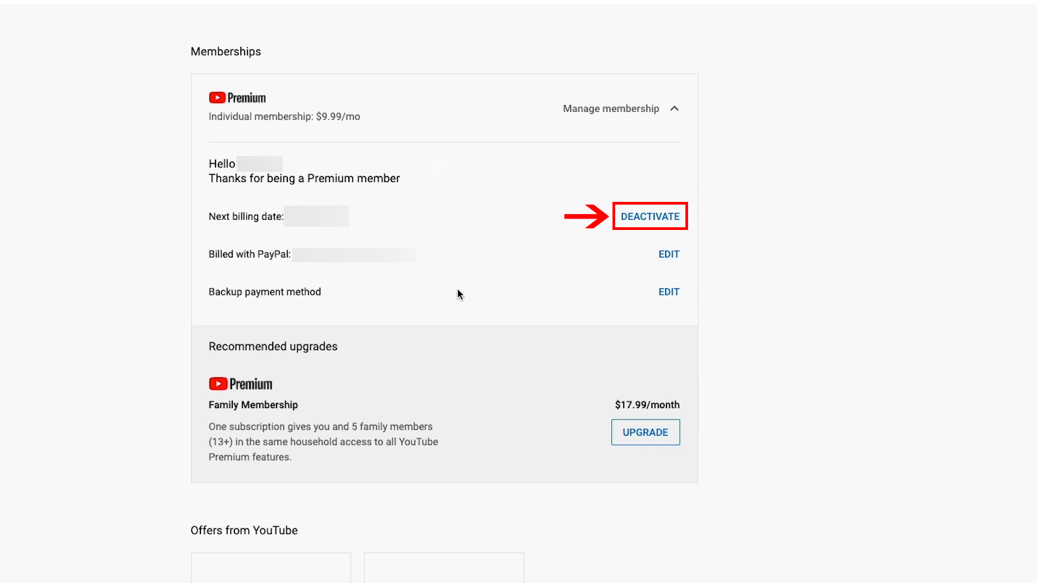
Task: Edit the Backup payment method
Action: coord(669,292)
